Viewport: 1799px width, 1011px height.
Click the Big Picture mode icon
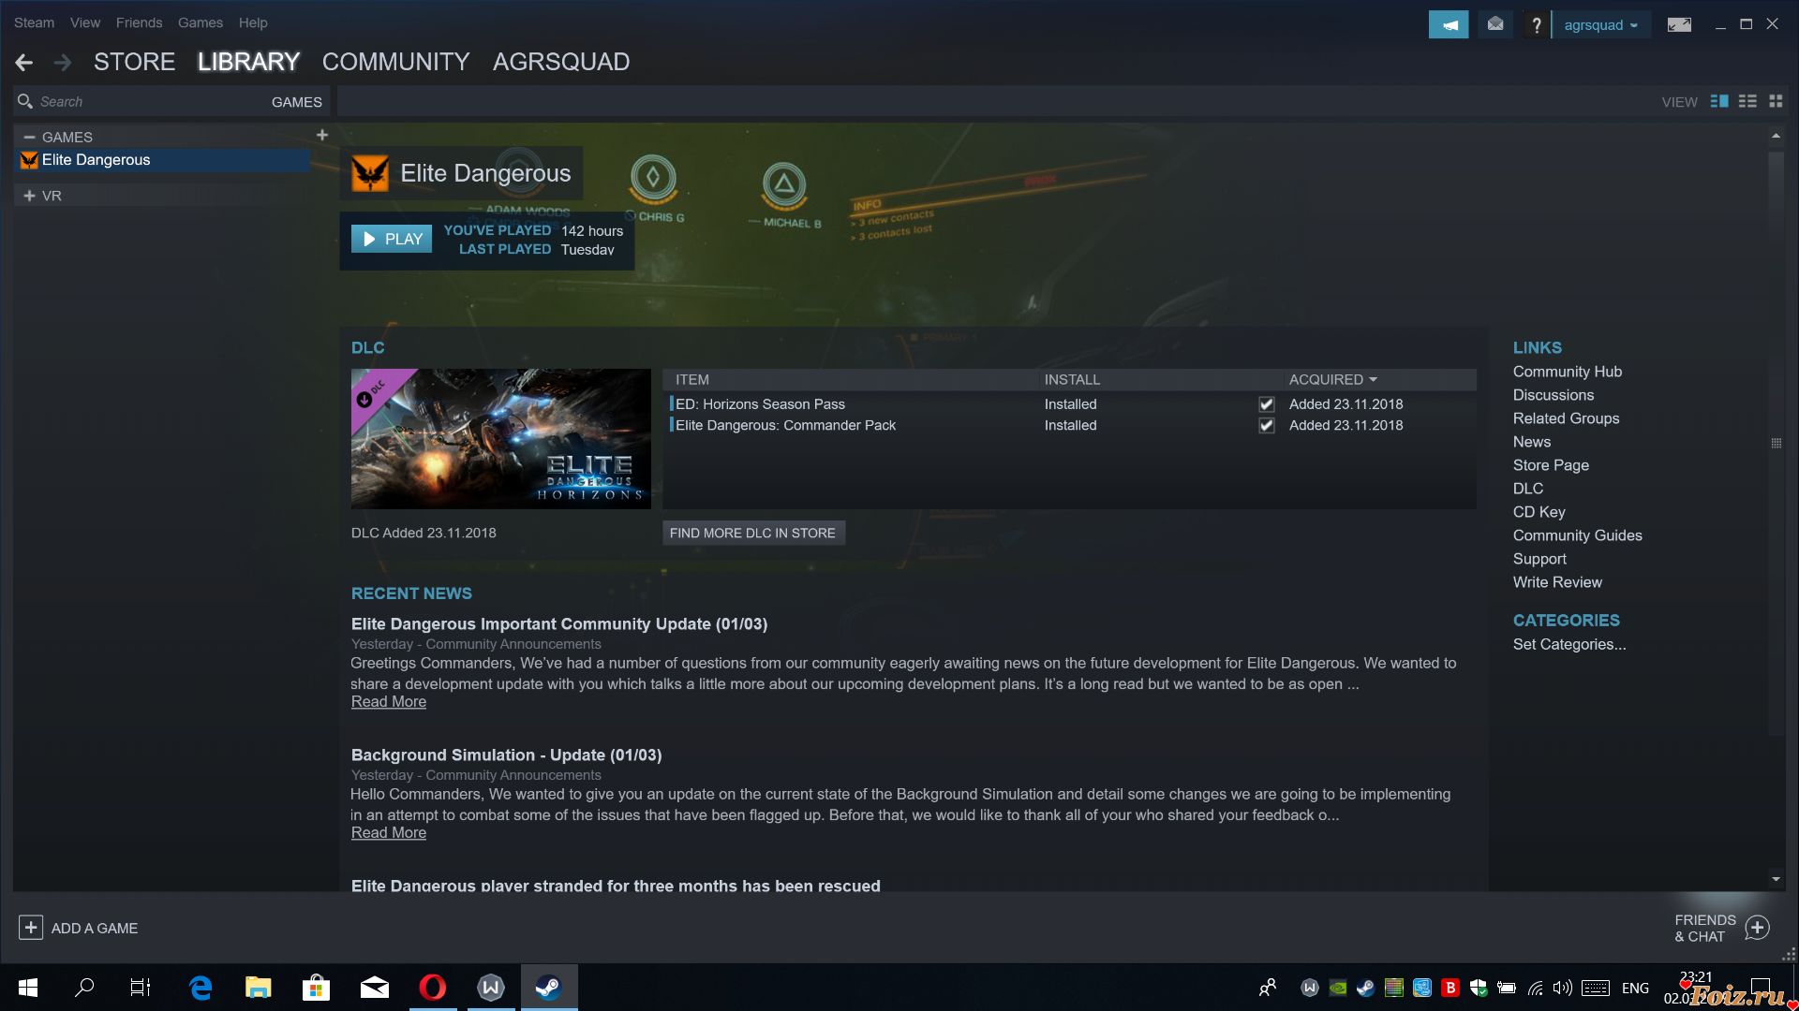click(1679, 25)
